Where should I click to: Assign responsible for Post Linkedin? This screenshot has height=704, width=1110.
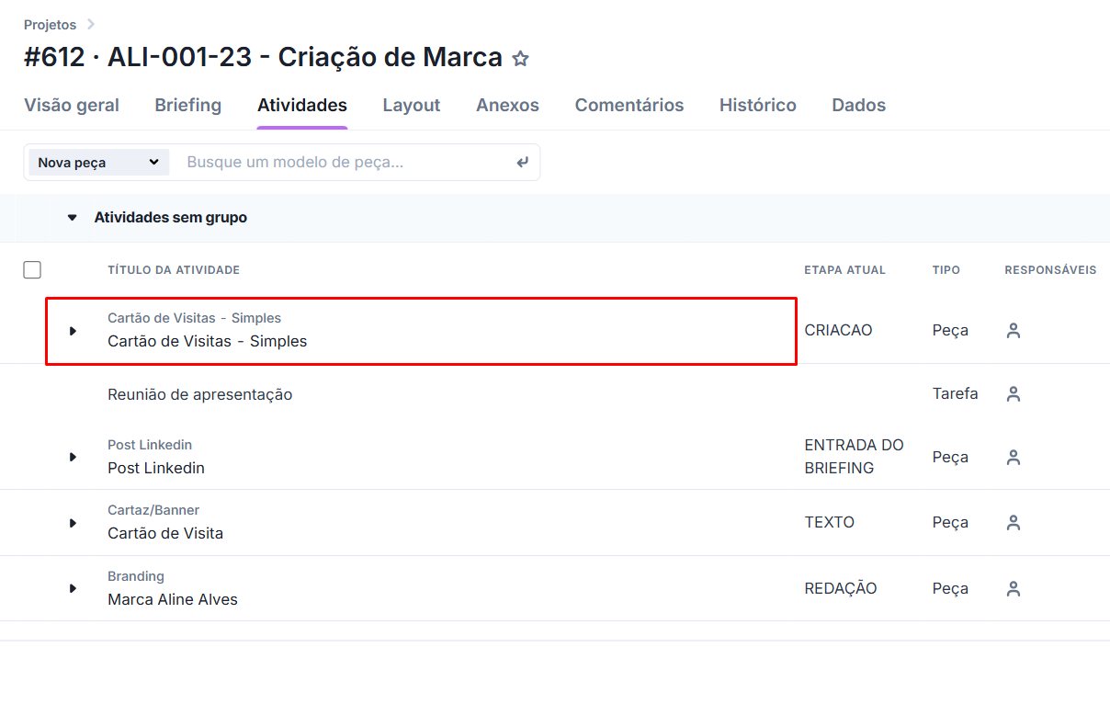tap(1014, 457)
